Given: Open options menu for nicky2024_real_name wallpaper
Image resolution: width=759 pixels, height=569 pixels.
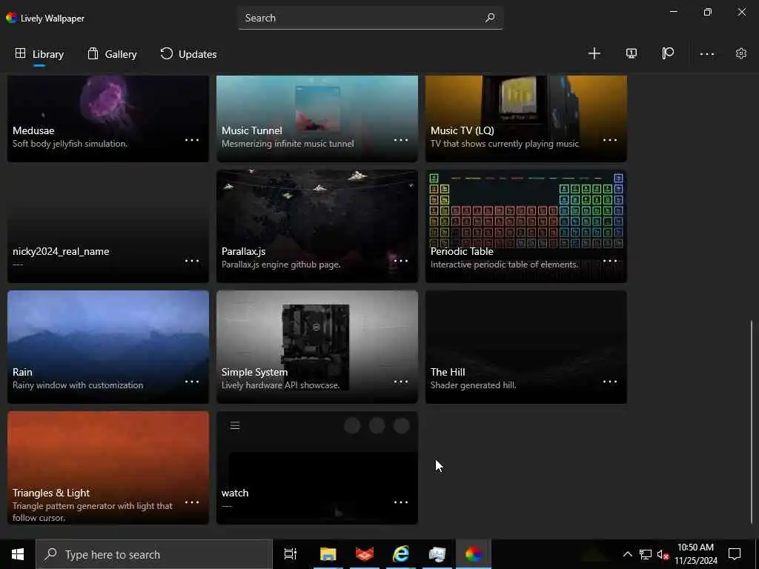Looking at the screenshot, I should click(192, 261).
